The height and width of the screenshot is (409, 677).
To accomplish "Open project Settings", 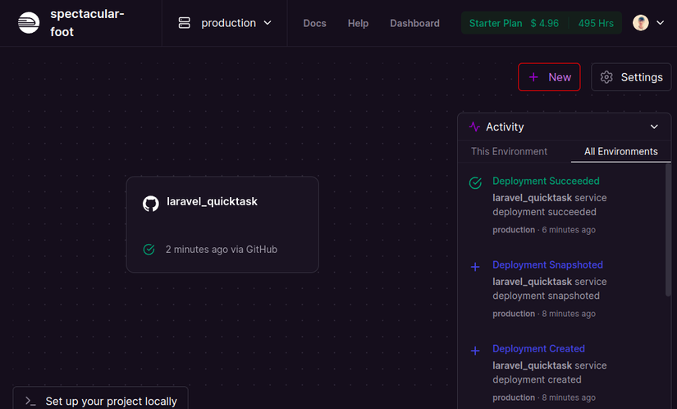I will pos(631,77).
